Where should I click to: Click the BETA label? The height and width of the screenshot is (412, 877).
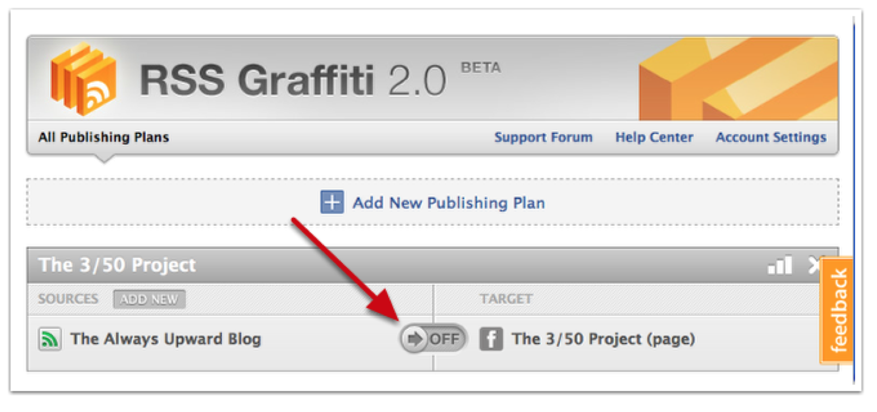pos(480,68)
